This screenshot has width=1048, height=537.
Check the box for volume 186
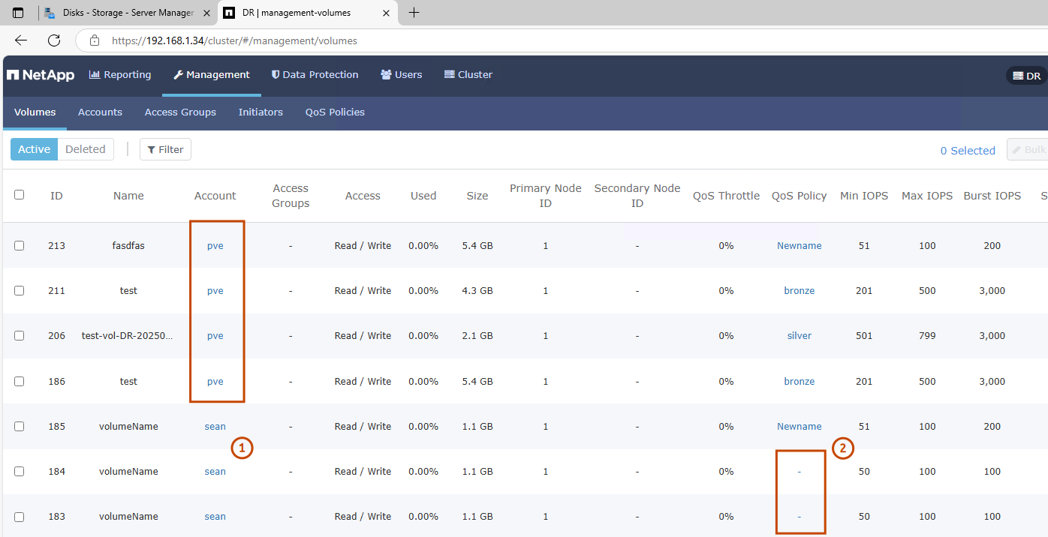tap(20, 381)
